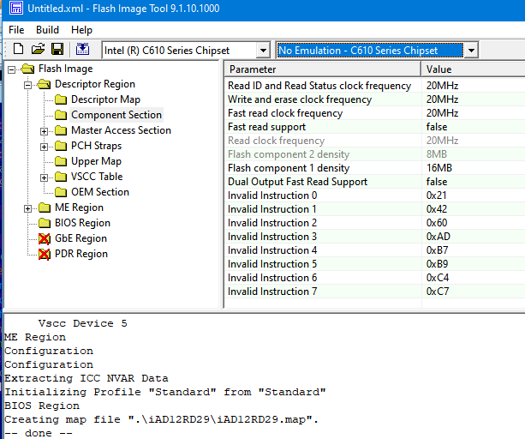Select the OEM Section label

click(x=100, y=192)
